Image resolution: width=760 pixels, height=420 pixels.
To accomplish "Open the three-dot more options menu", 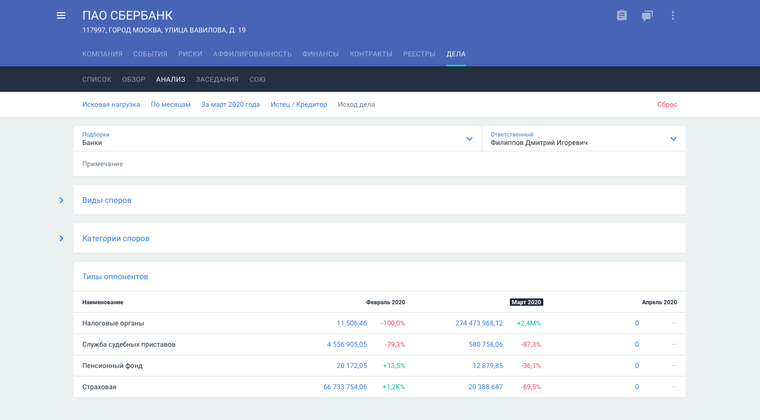I will (x=673, y=15).
